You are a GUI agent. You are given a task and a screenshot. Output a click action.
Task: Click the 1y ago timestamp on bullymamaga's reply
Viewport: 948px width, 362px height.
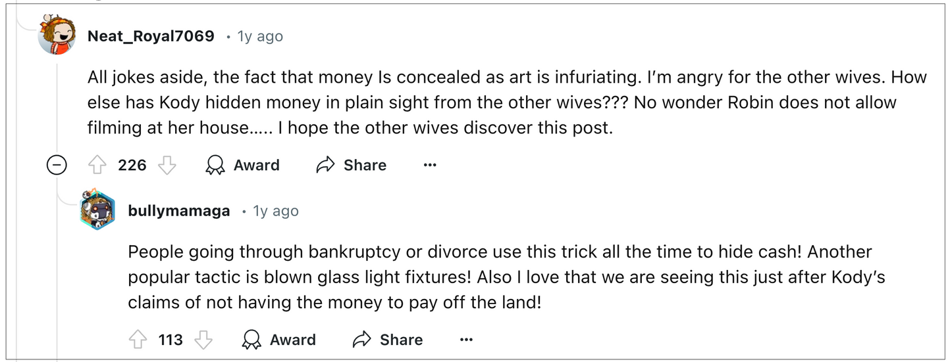(276, 211)
